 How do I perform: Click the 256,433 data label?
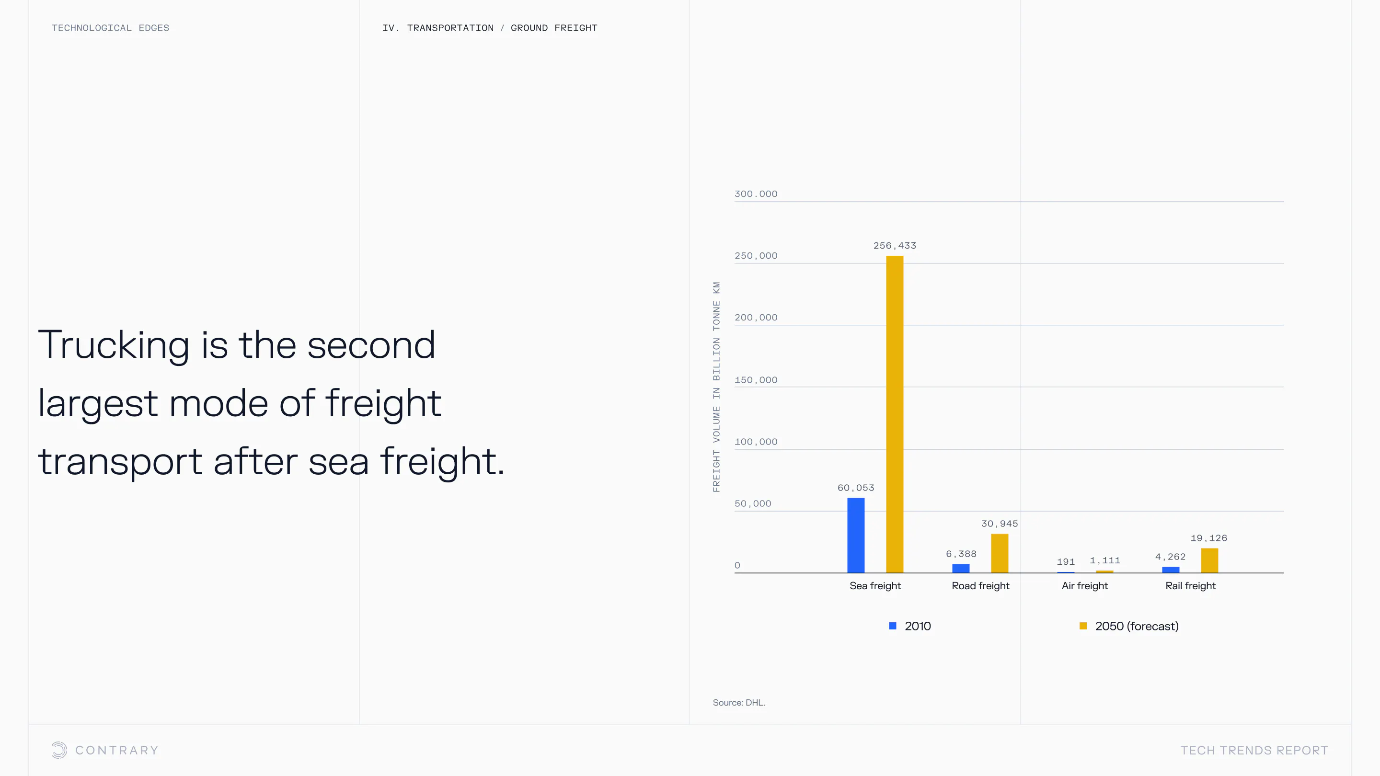[895, 246]
